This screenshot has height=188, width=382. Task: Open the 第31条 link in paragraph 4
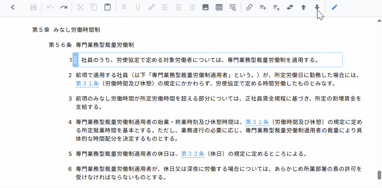(257, 121)
